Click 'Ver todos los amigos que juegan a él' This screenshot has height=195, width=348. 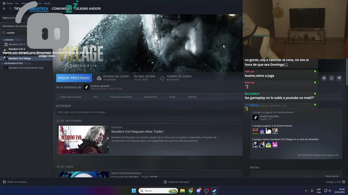click(318, 155)
